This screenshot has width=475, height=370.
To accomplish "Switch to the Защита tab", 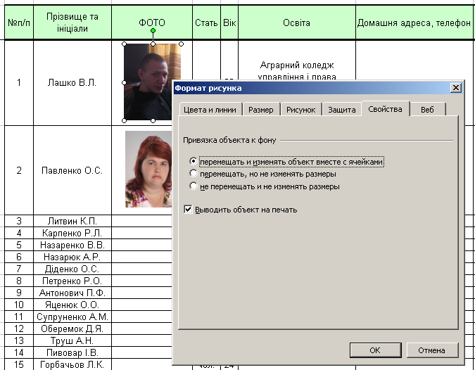I will pyautogui.click(x=342, y=110).
